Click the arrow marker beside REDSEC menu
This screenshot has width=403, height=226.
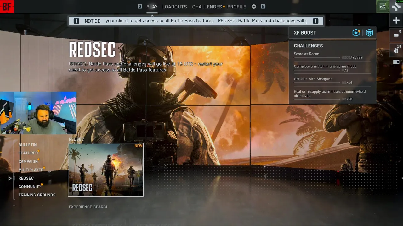coord(10,178)
